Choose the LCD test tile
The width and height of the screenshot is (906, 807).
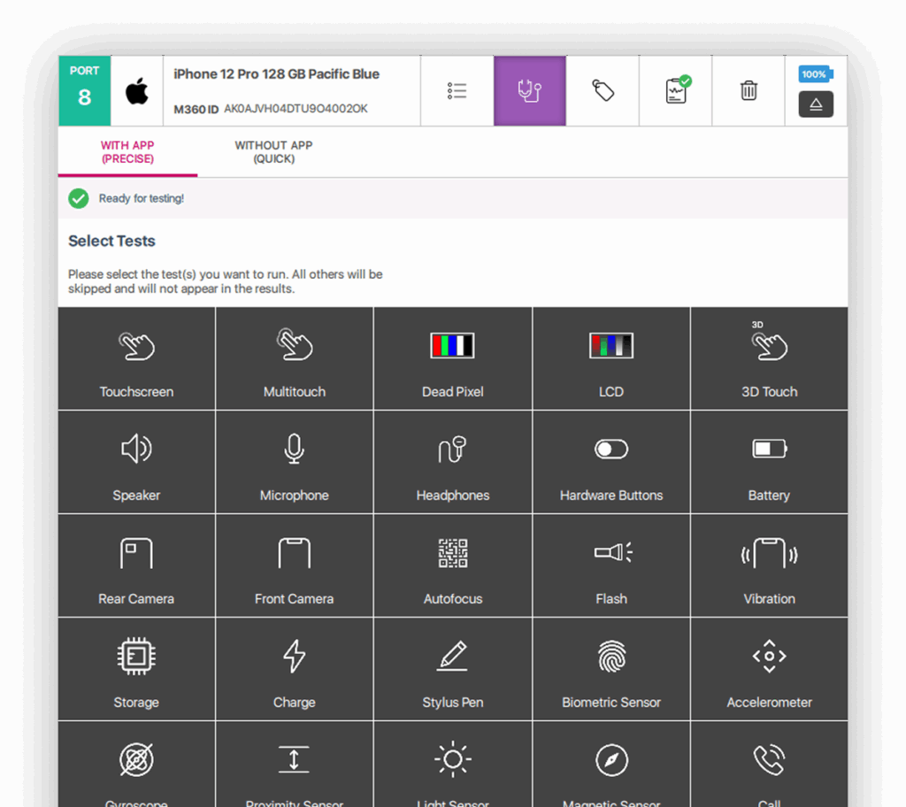click(610, 358)
